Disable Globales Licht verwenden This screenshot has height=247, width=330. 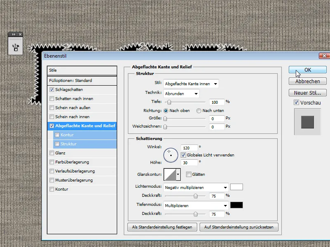coord(183,155)
